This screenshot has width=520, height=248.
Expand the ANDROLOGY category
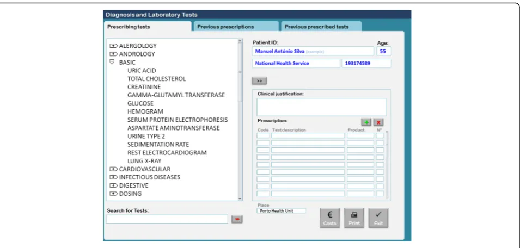pyautogui.click(x=114, y=54)
